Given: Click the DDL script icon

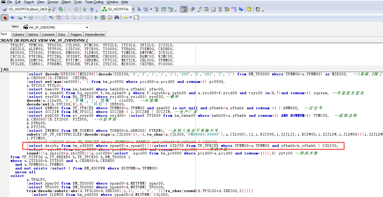Looking at the screenshot, I should click(58, 18).
